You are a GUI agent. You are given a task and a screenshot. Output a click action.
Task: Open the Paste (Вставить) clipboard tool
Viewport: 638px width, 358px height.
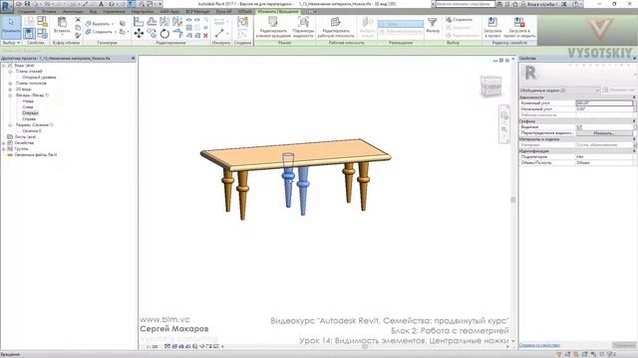click(62, 26)
